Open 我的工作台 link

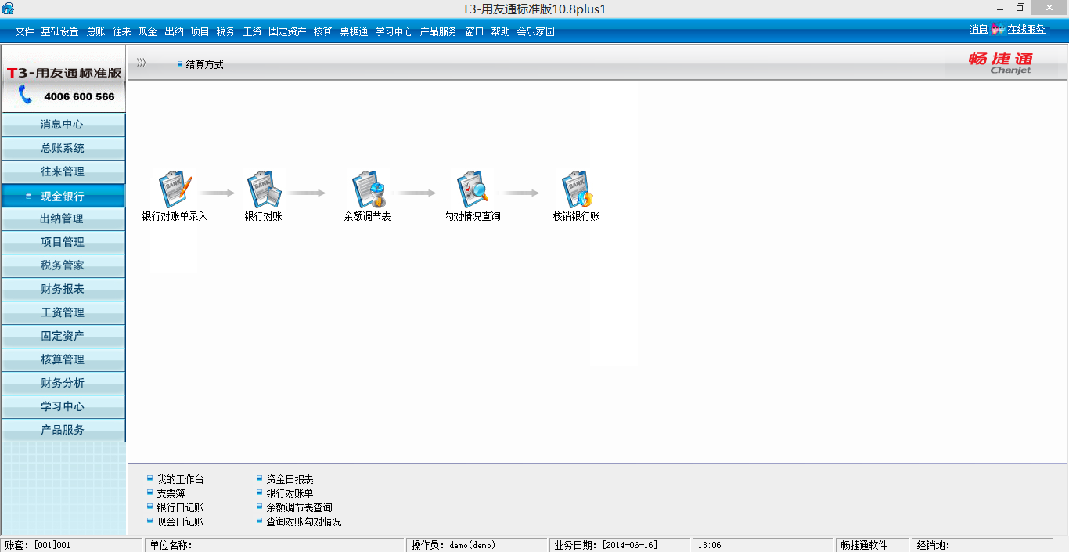180,479
